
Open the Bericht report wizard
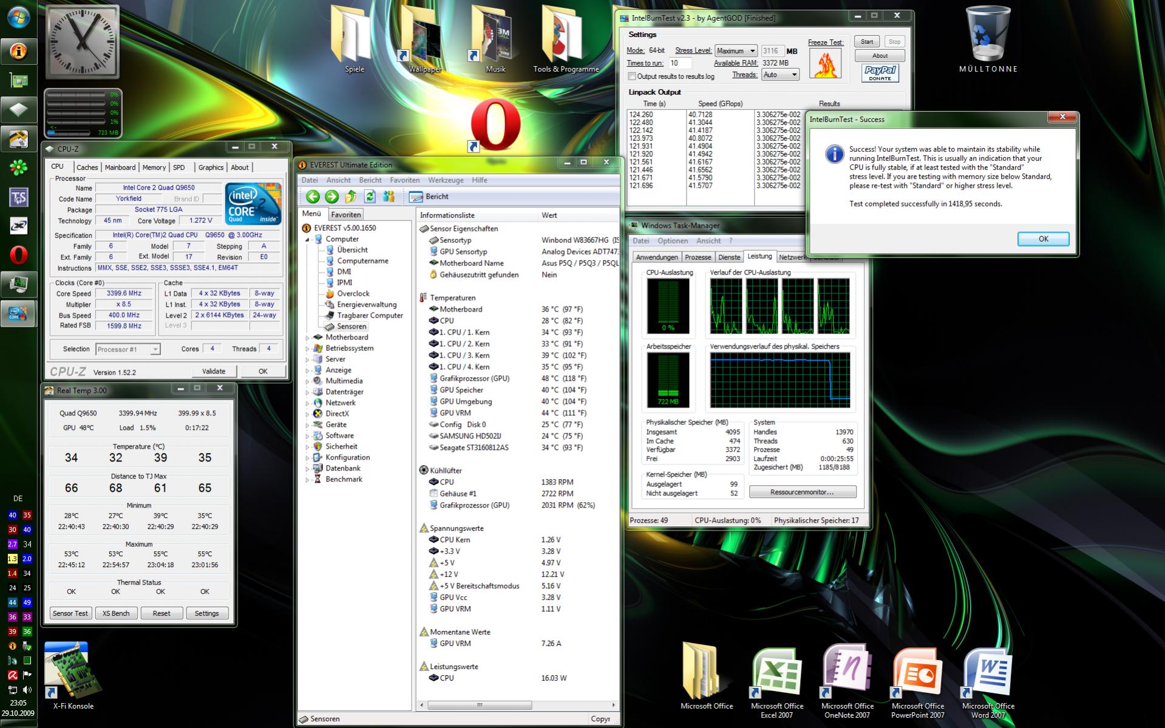click(429, 197)
